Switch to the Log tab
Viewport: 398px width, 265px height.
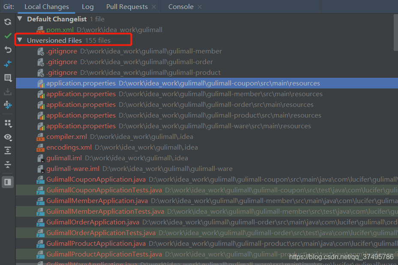point(87,6)
